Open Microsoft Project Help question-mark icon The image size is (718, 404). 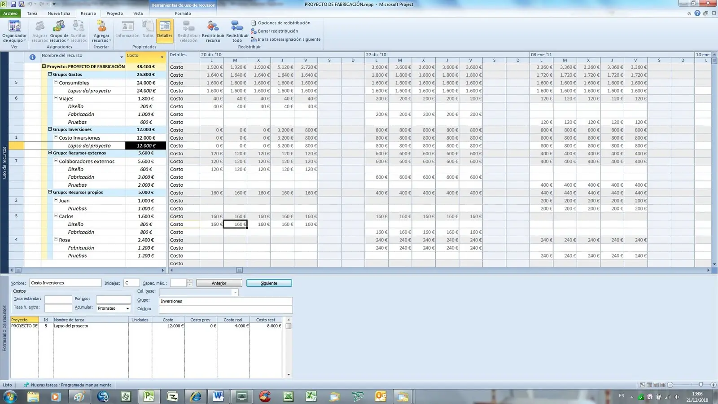[697, 13]
